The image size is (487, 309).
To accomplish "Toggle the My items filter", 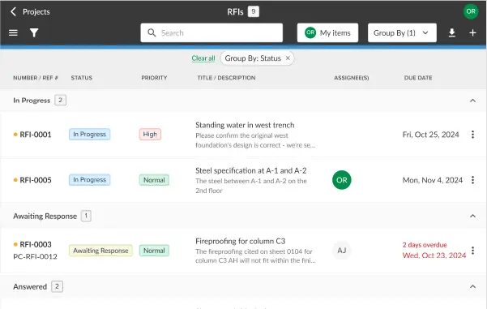I will pyautogui.click(x=327, y=32).
